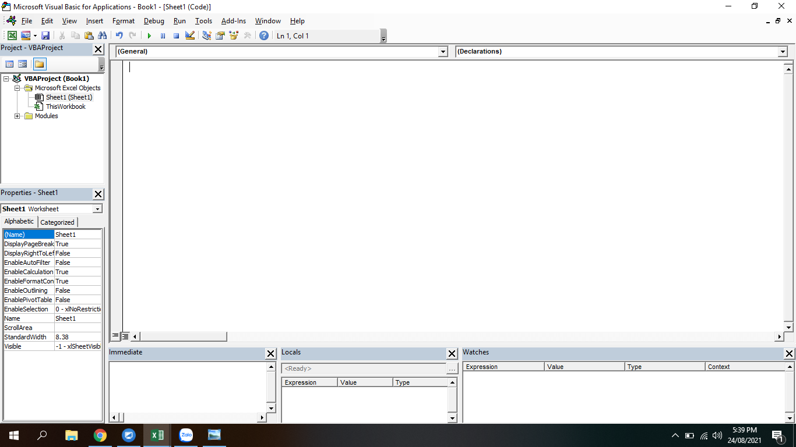Open the Insert menu
Viewport: 796px width, 447px height.
(x=94, y=21)
